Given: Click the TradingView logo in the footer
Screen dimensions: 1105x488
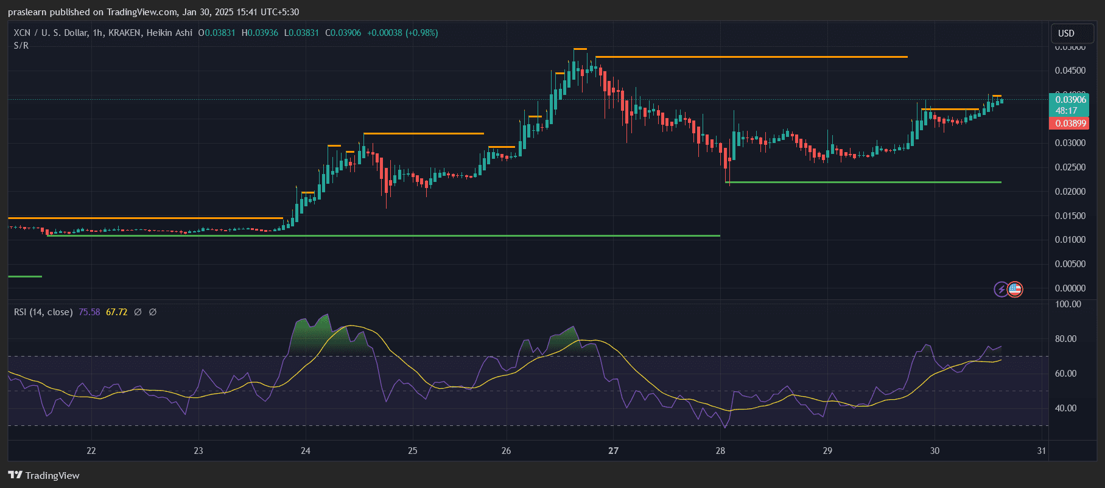Looking at the screenshot, I should coord(44,475).
